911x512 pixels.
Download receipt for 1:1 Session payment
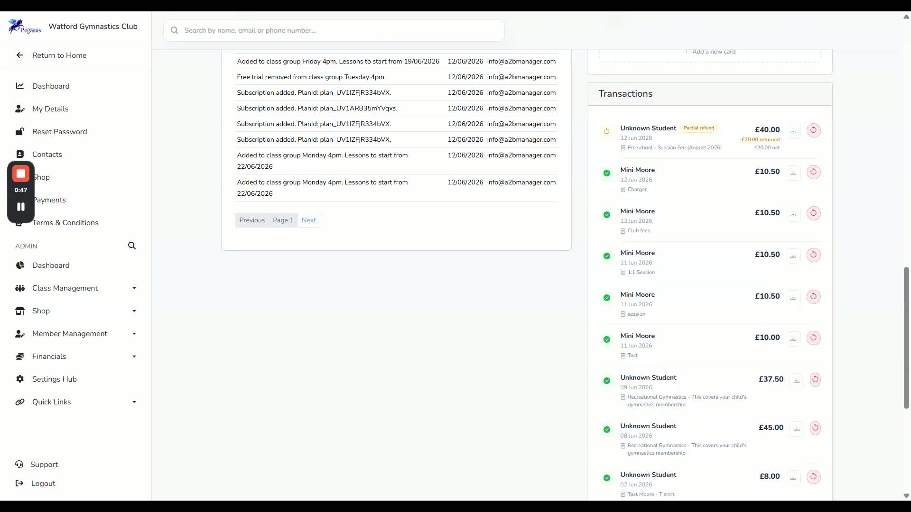coord(793,256)
